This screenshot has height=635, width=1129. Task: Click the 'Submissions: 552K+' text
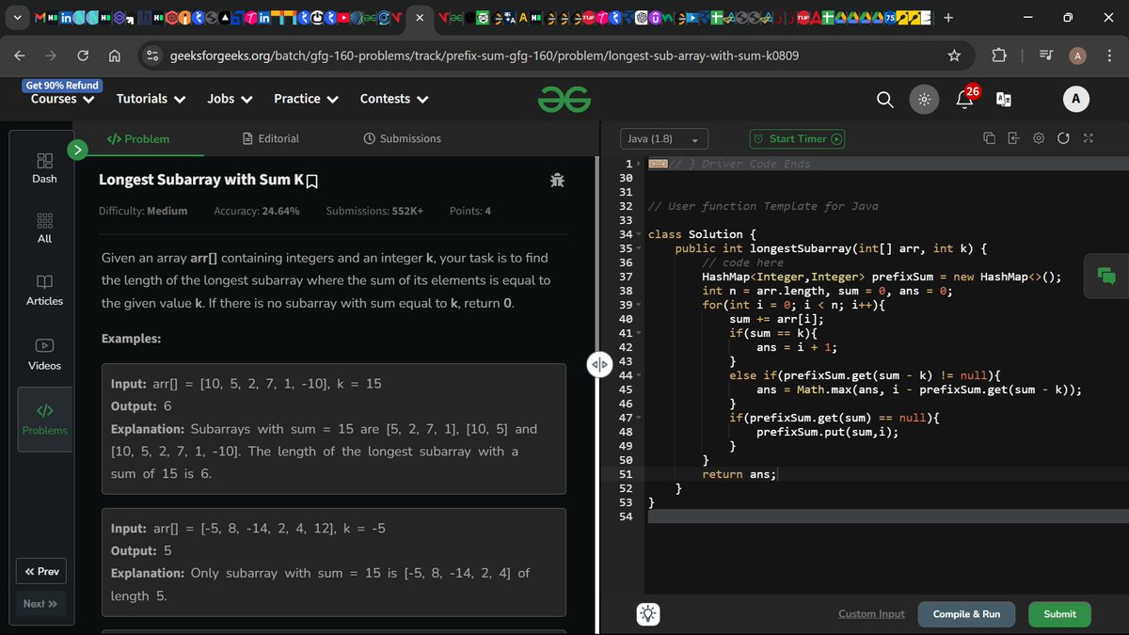[374, 211]
